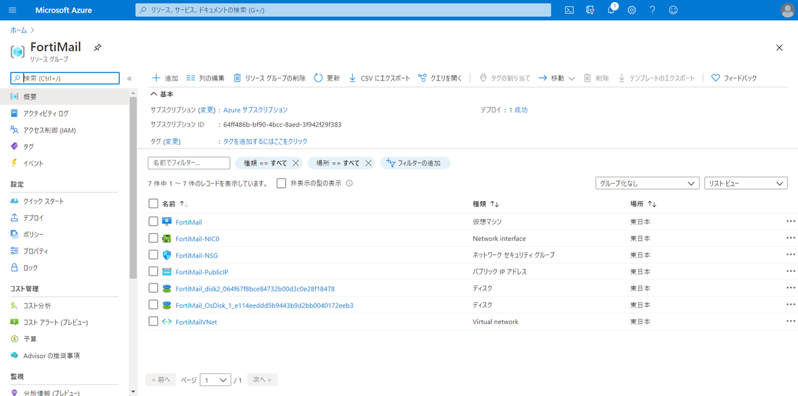Click リソース グループの削除
798x396 pixels.
click(x=269, y=78)
